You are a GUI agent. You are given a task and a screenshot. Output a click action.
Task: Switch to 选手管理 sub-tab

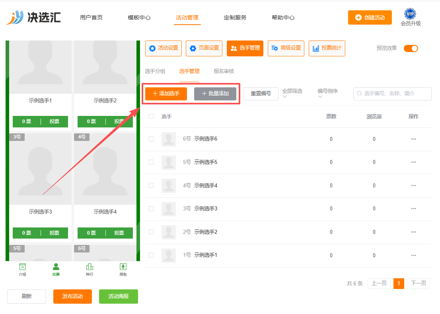click(189, 71)
